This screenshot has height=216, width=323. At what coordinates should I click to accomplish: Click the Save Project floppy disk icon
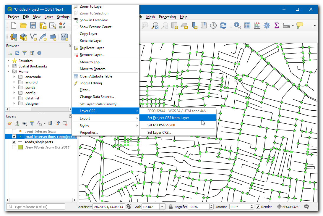pos(33,26)
